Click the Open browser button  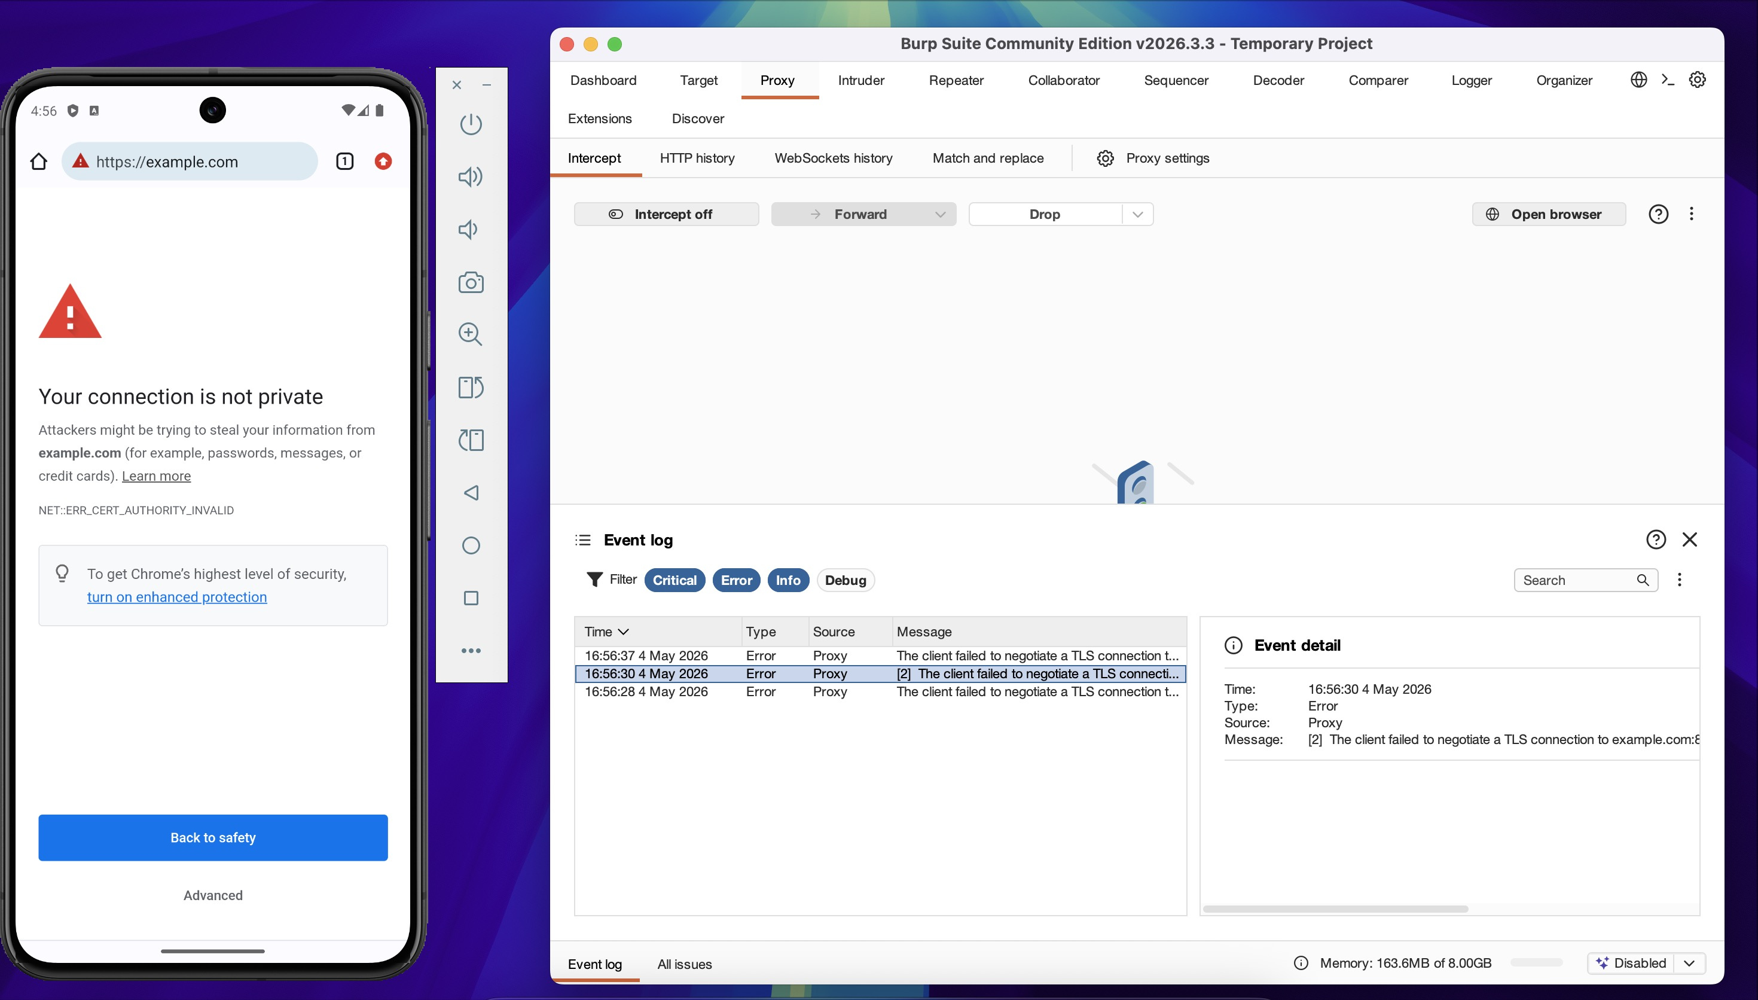(1549, 214)
